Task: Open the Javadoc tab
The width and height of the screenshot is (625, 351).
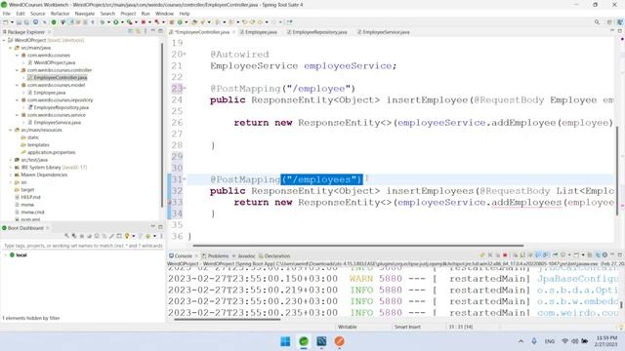Action: click(243, 255)
